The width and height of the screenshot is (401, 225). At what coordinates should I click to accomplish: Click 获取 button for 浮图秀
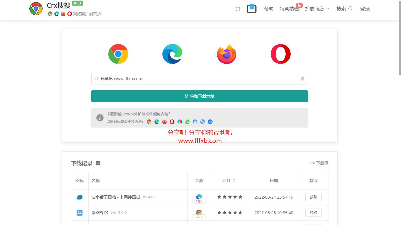pyautogui.click(x=314, y=213)
